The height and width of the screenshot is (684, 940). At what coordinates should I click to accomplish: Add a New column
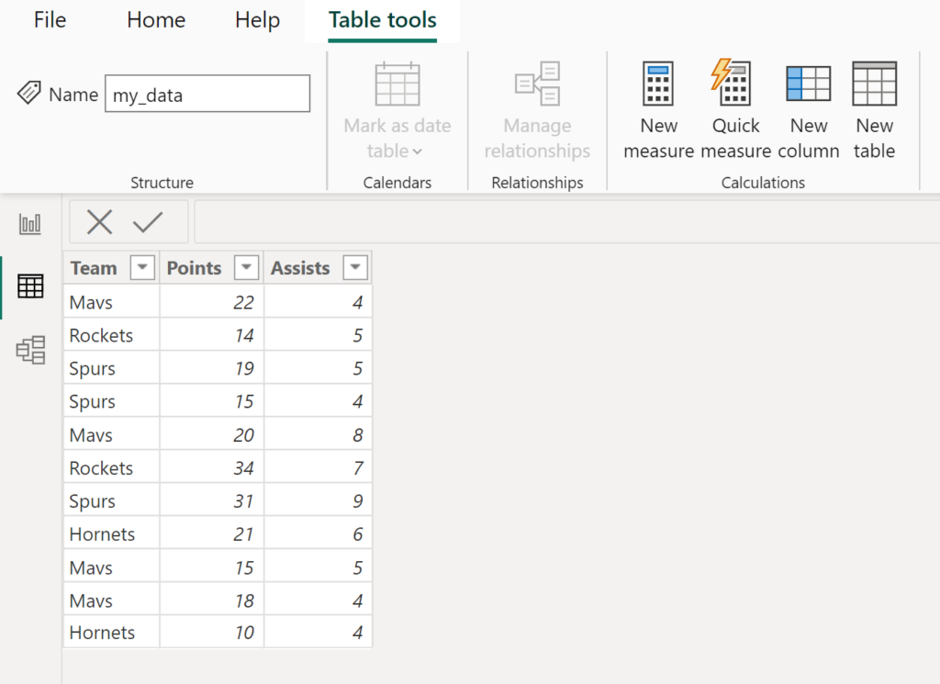(808, 108)
